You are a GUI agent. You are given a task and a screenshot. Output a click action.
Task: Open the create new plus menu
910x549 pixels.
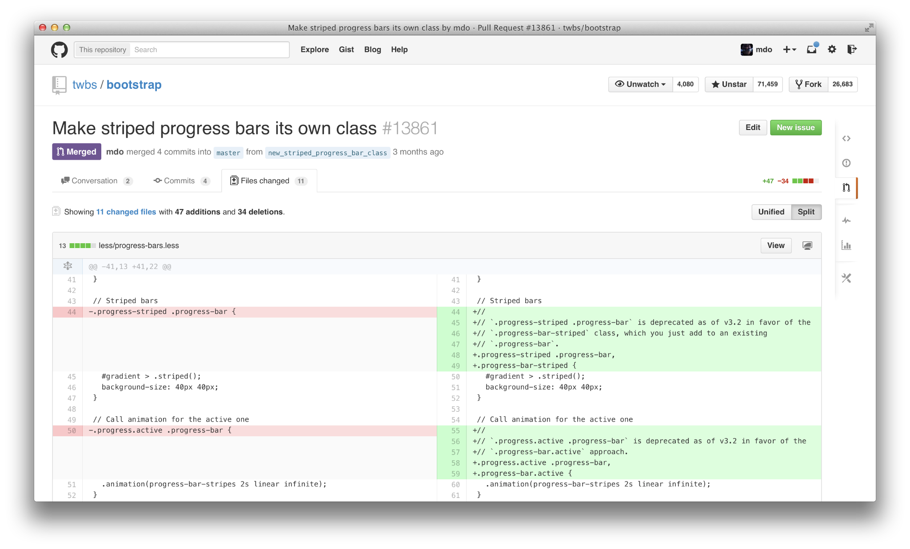(789, 49)
